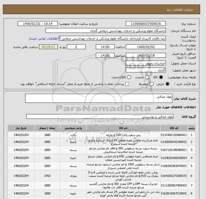Open the اطلاعات تماس خریدار link
This screenshot has width=206, height=199.
pos(43,38)
